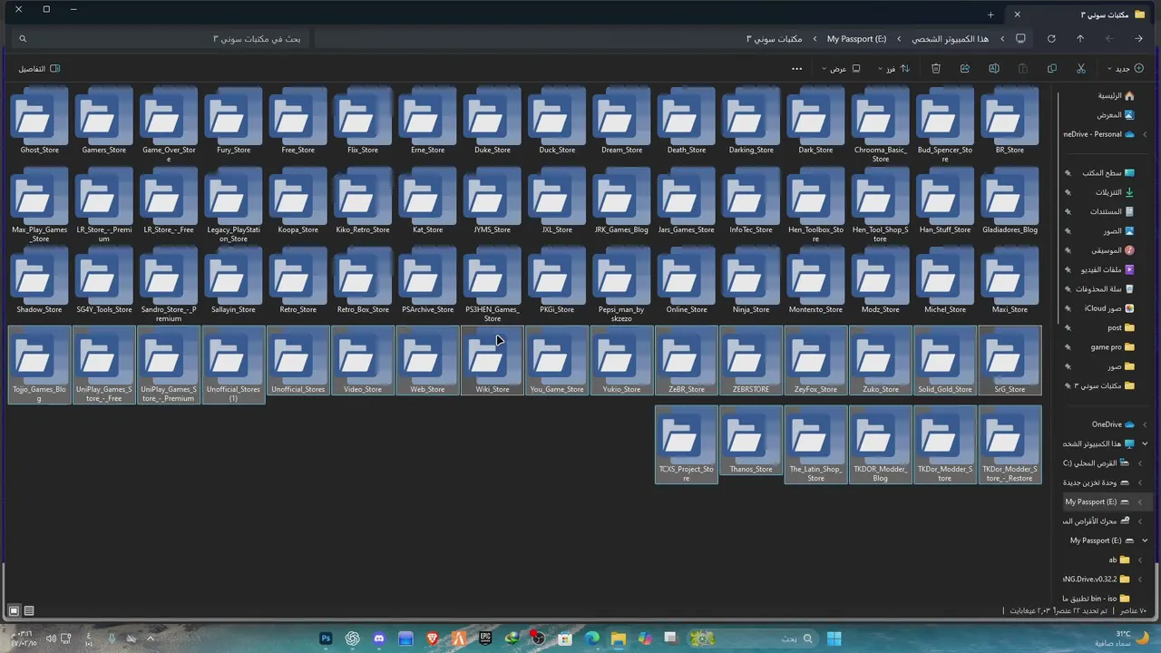Image resolution: width=1161 pixels, height=653 pixels.
Task: Click the Windows Start button
Action: (834, 638)
